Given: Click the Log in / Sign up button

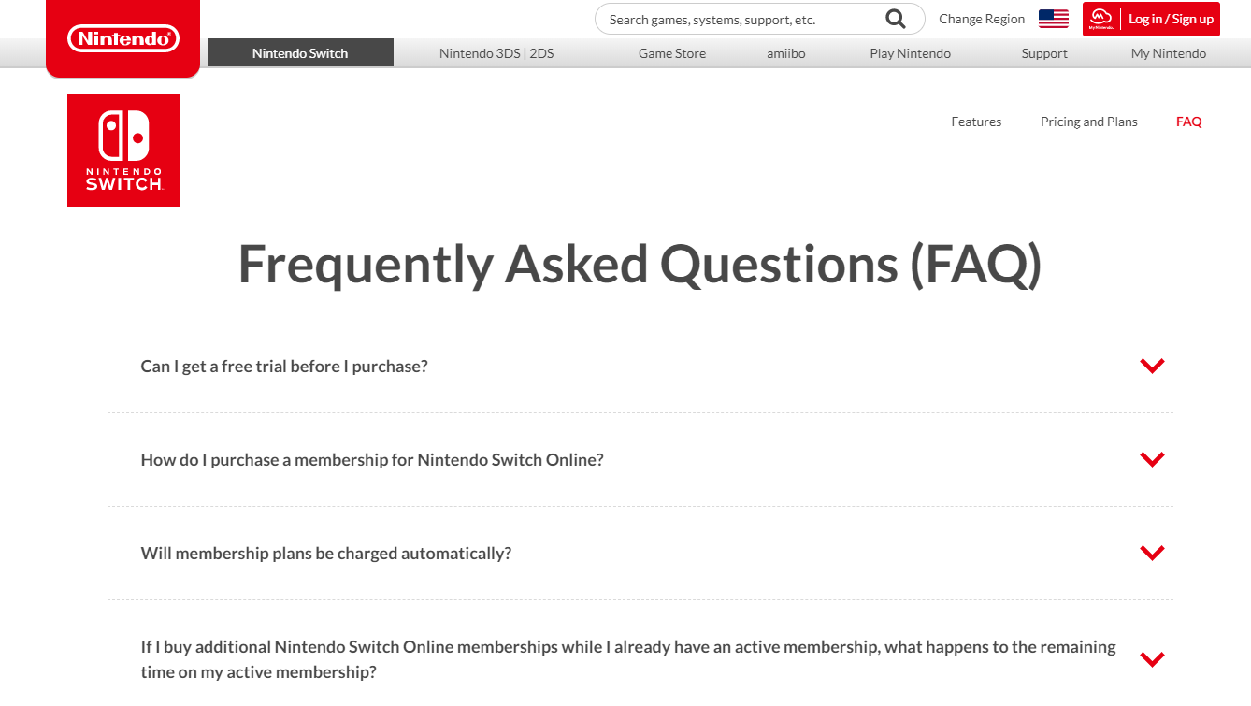Looking at the screenshot, I should click(1171, 19).
